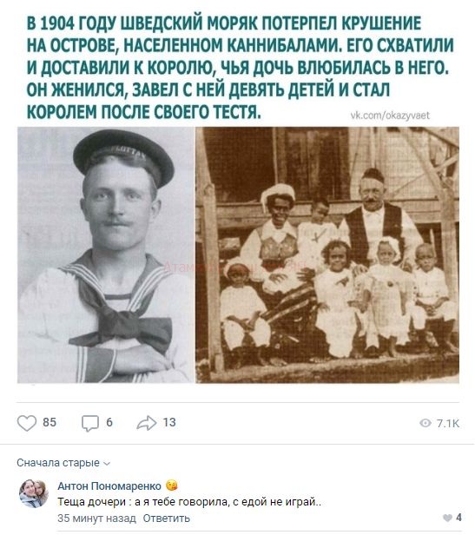Image resolution: width=475 pixels, height=535 pixels.
Task: Open the sepia family photo
Action: pos(327,254)
